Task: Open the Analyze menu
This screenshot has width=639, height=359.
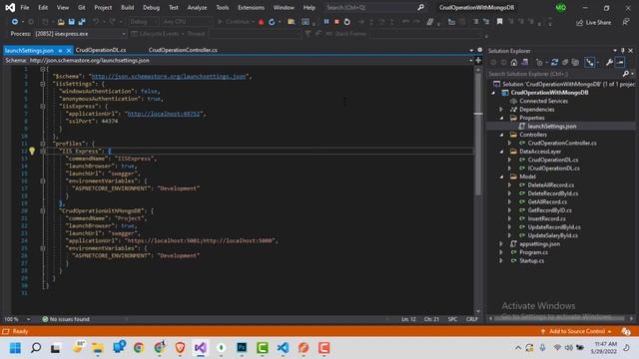Action: point(197,7)
